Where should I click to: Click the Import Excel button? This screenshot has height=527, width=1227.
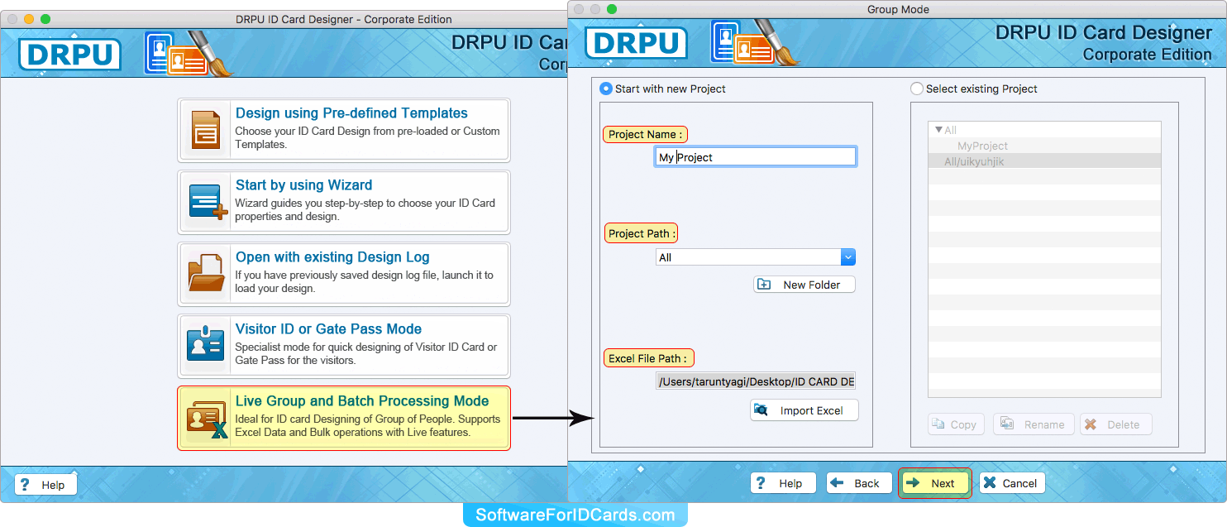pyautogui.click(x=804, y=410)
